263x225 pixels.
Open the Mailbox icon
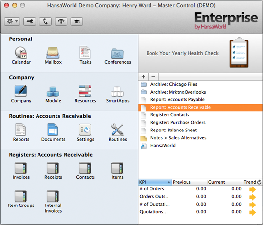[x=53, y=53]
